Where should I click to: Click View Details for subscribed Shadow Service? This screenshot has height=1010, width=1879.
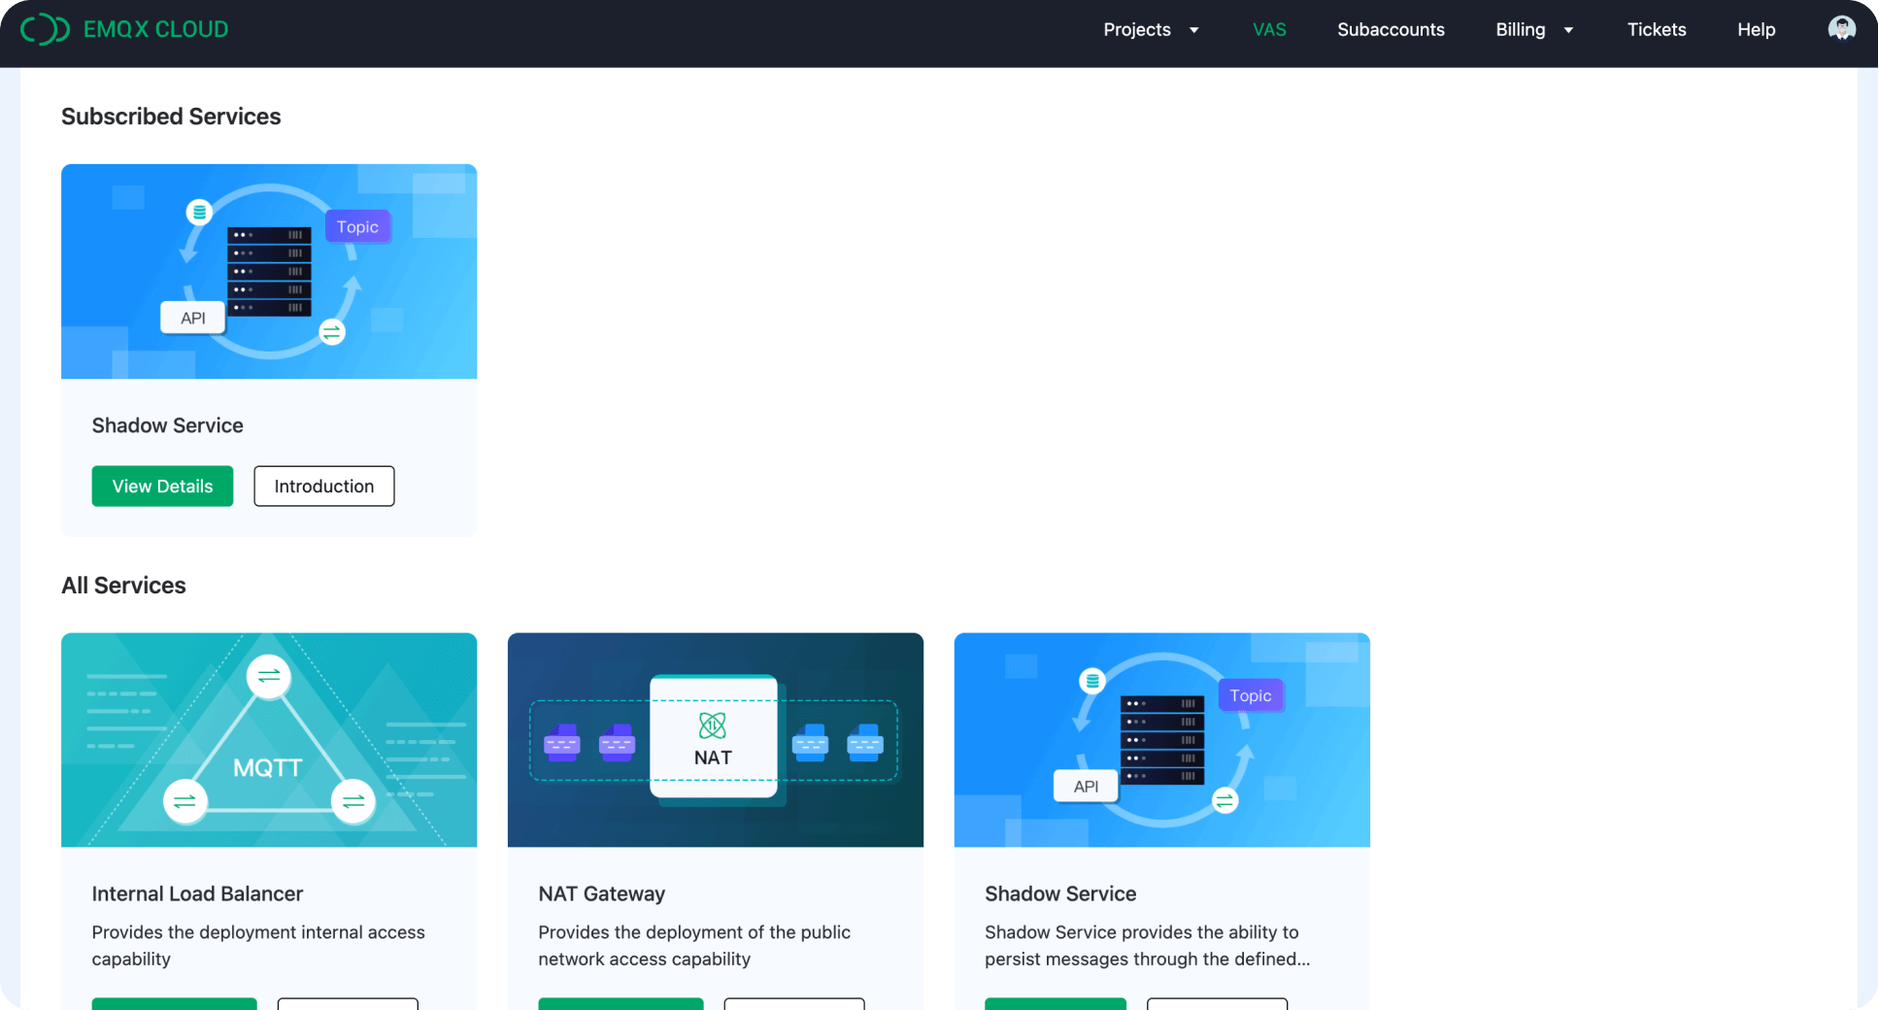click(162, 486)
